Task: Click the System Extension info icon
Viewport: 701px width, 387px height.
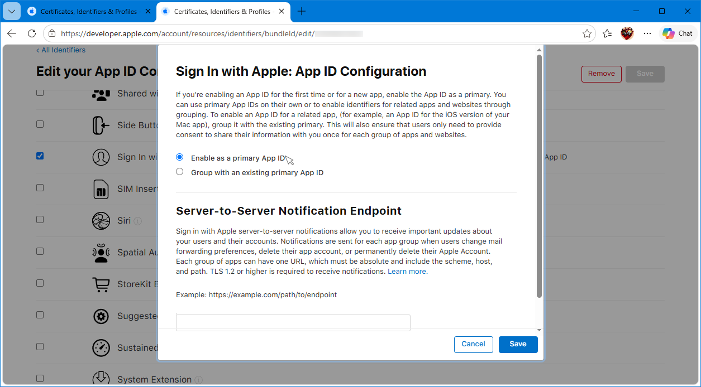Action: click(x=199, y=380)
